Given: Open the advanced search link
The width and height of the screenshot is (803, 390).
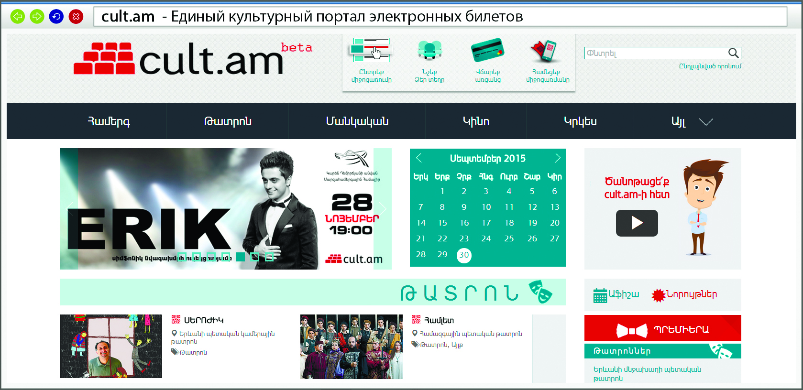Looking at the screenshot, I should [x=710, y=66].
